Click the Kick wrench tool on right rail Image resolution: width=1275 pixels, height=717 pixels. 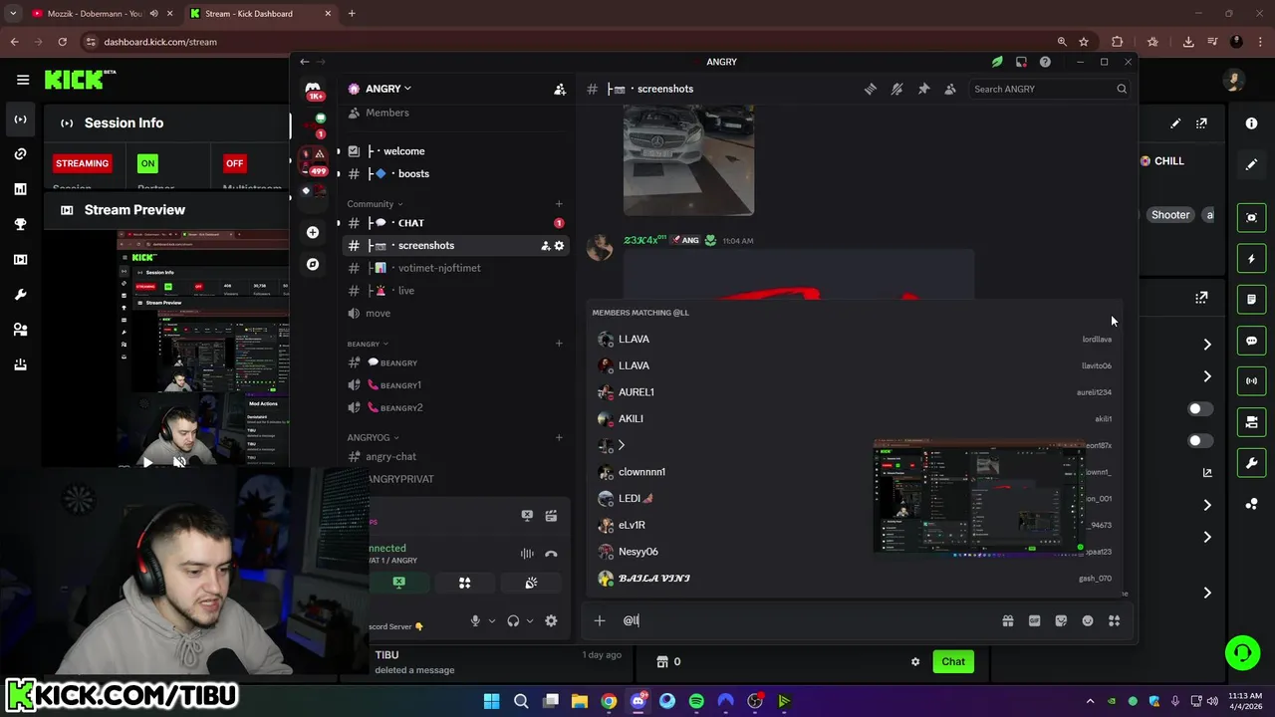[x=1252, y=463]
